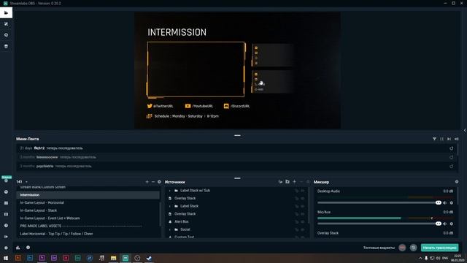The height and width of the screenshot is (263, 467).
Task: Open the Help question mark icon in the sidebar
Action: tap(6, 226)
